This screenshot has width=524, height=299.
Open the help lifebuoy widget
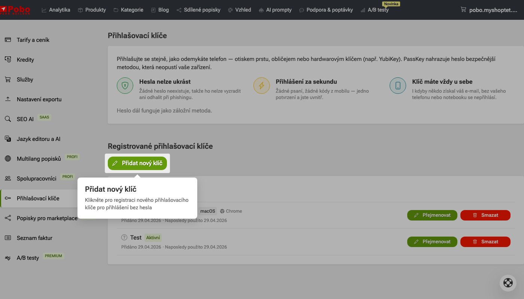coord(508,283)
